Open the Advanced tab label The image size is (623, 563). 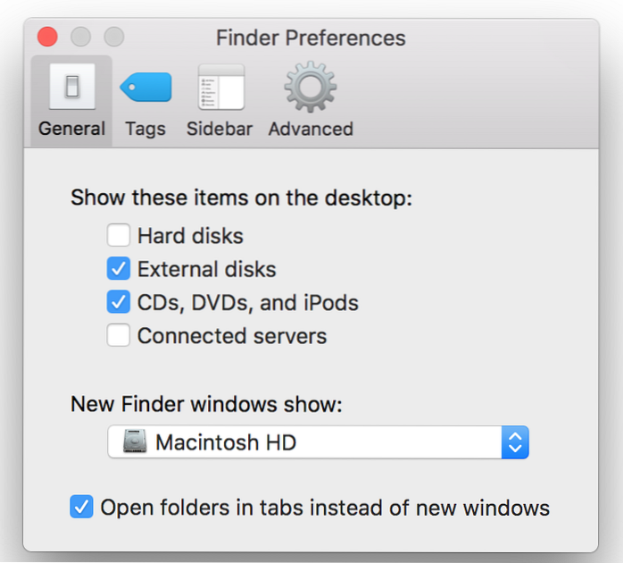(x=311, y=129)
